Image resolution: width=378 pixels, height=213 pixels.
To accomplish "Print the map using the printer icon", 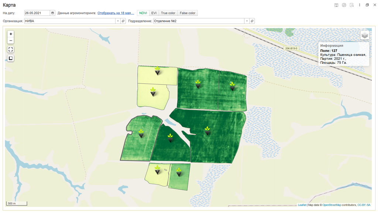I will pyautogui.click(x=344, y=5).
